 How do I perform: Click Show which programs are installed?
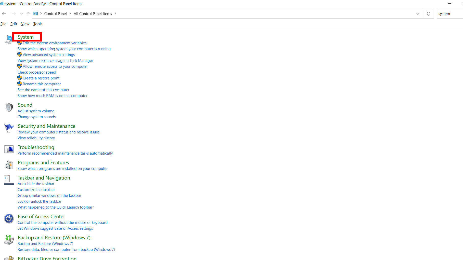click(x=62, y=169)
